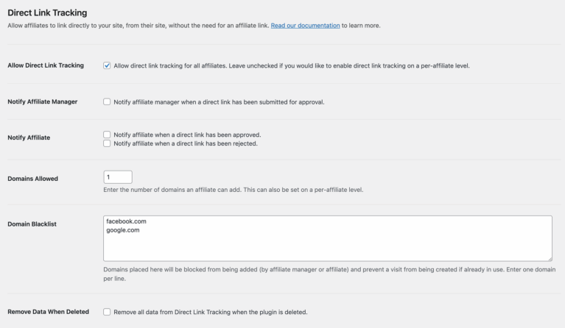The width and height of the screenshot is (565, 328).
Task: Click the 'Notify affiliate when a direct link has been rejected' text
Action: 186,143
